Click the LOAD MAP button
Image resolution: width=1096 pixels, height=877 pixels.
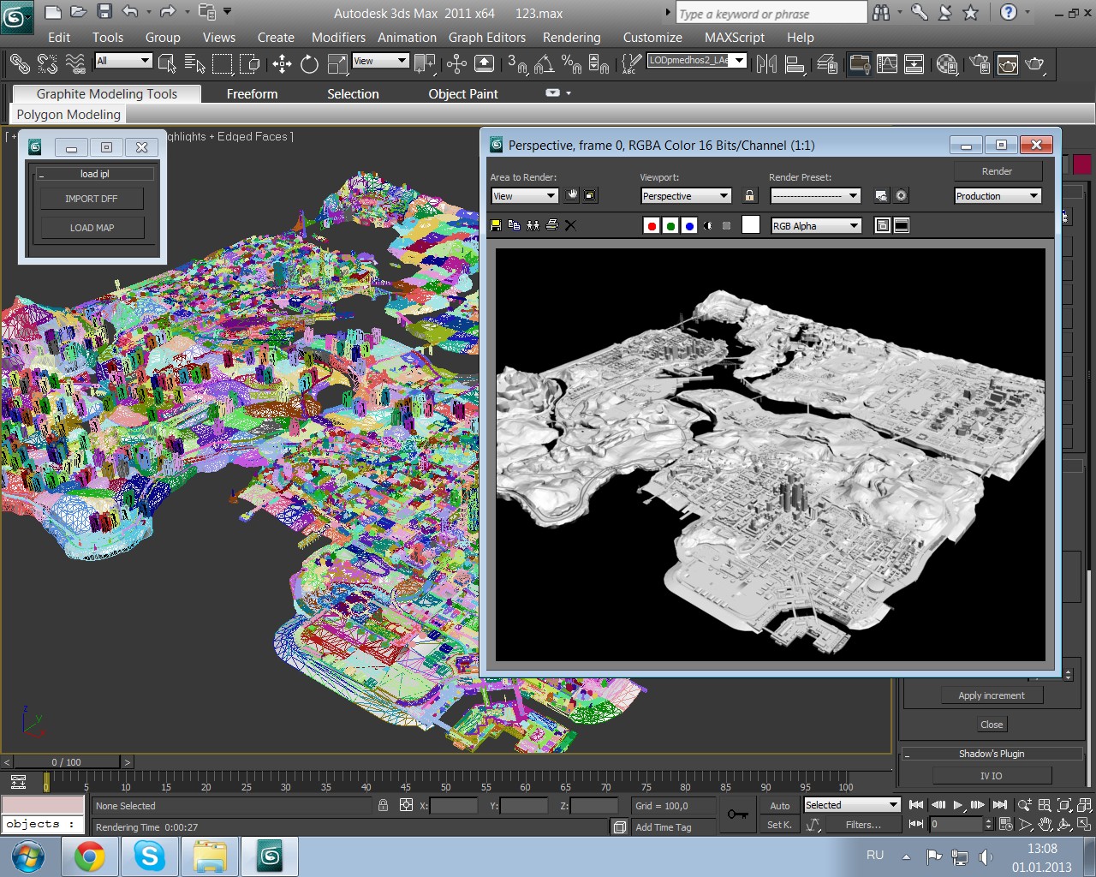(92, 227)
